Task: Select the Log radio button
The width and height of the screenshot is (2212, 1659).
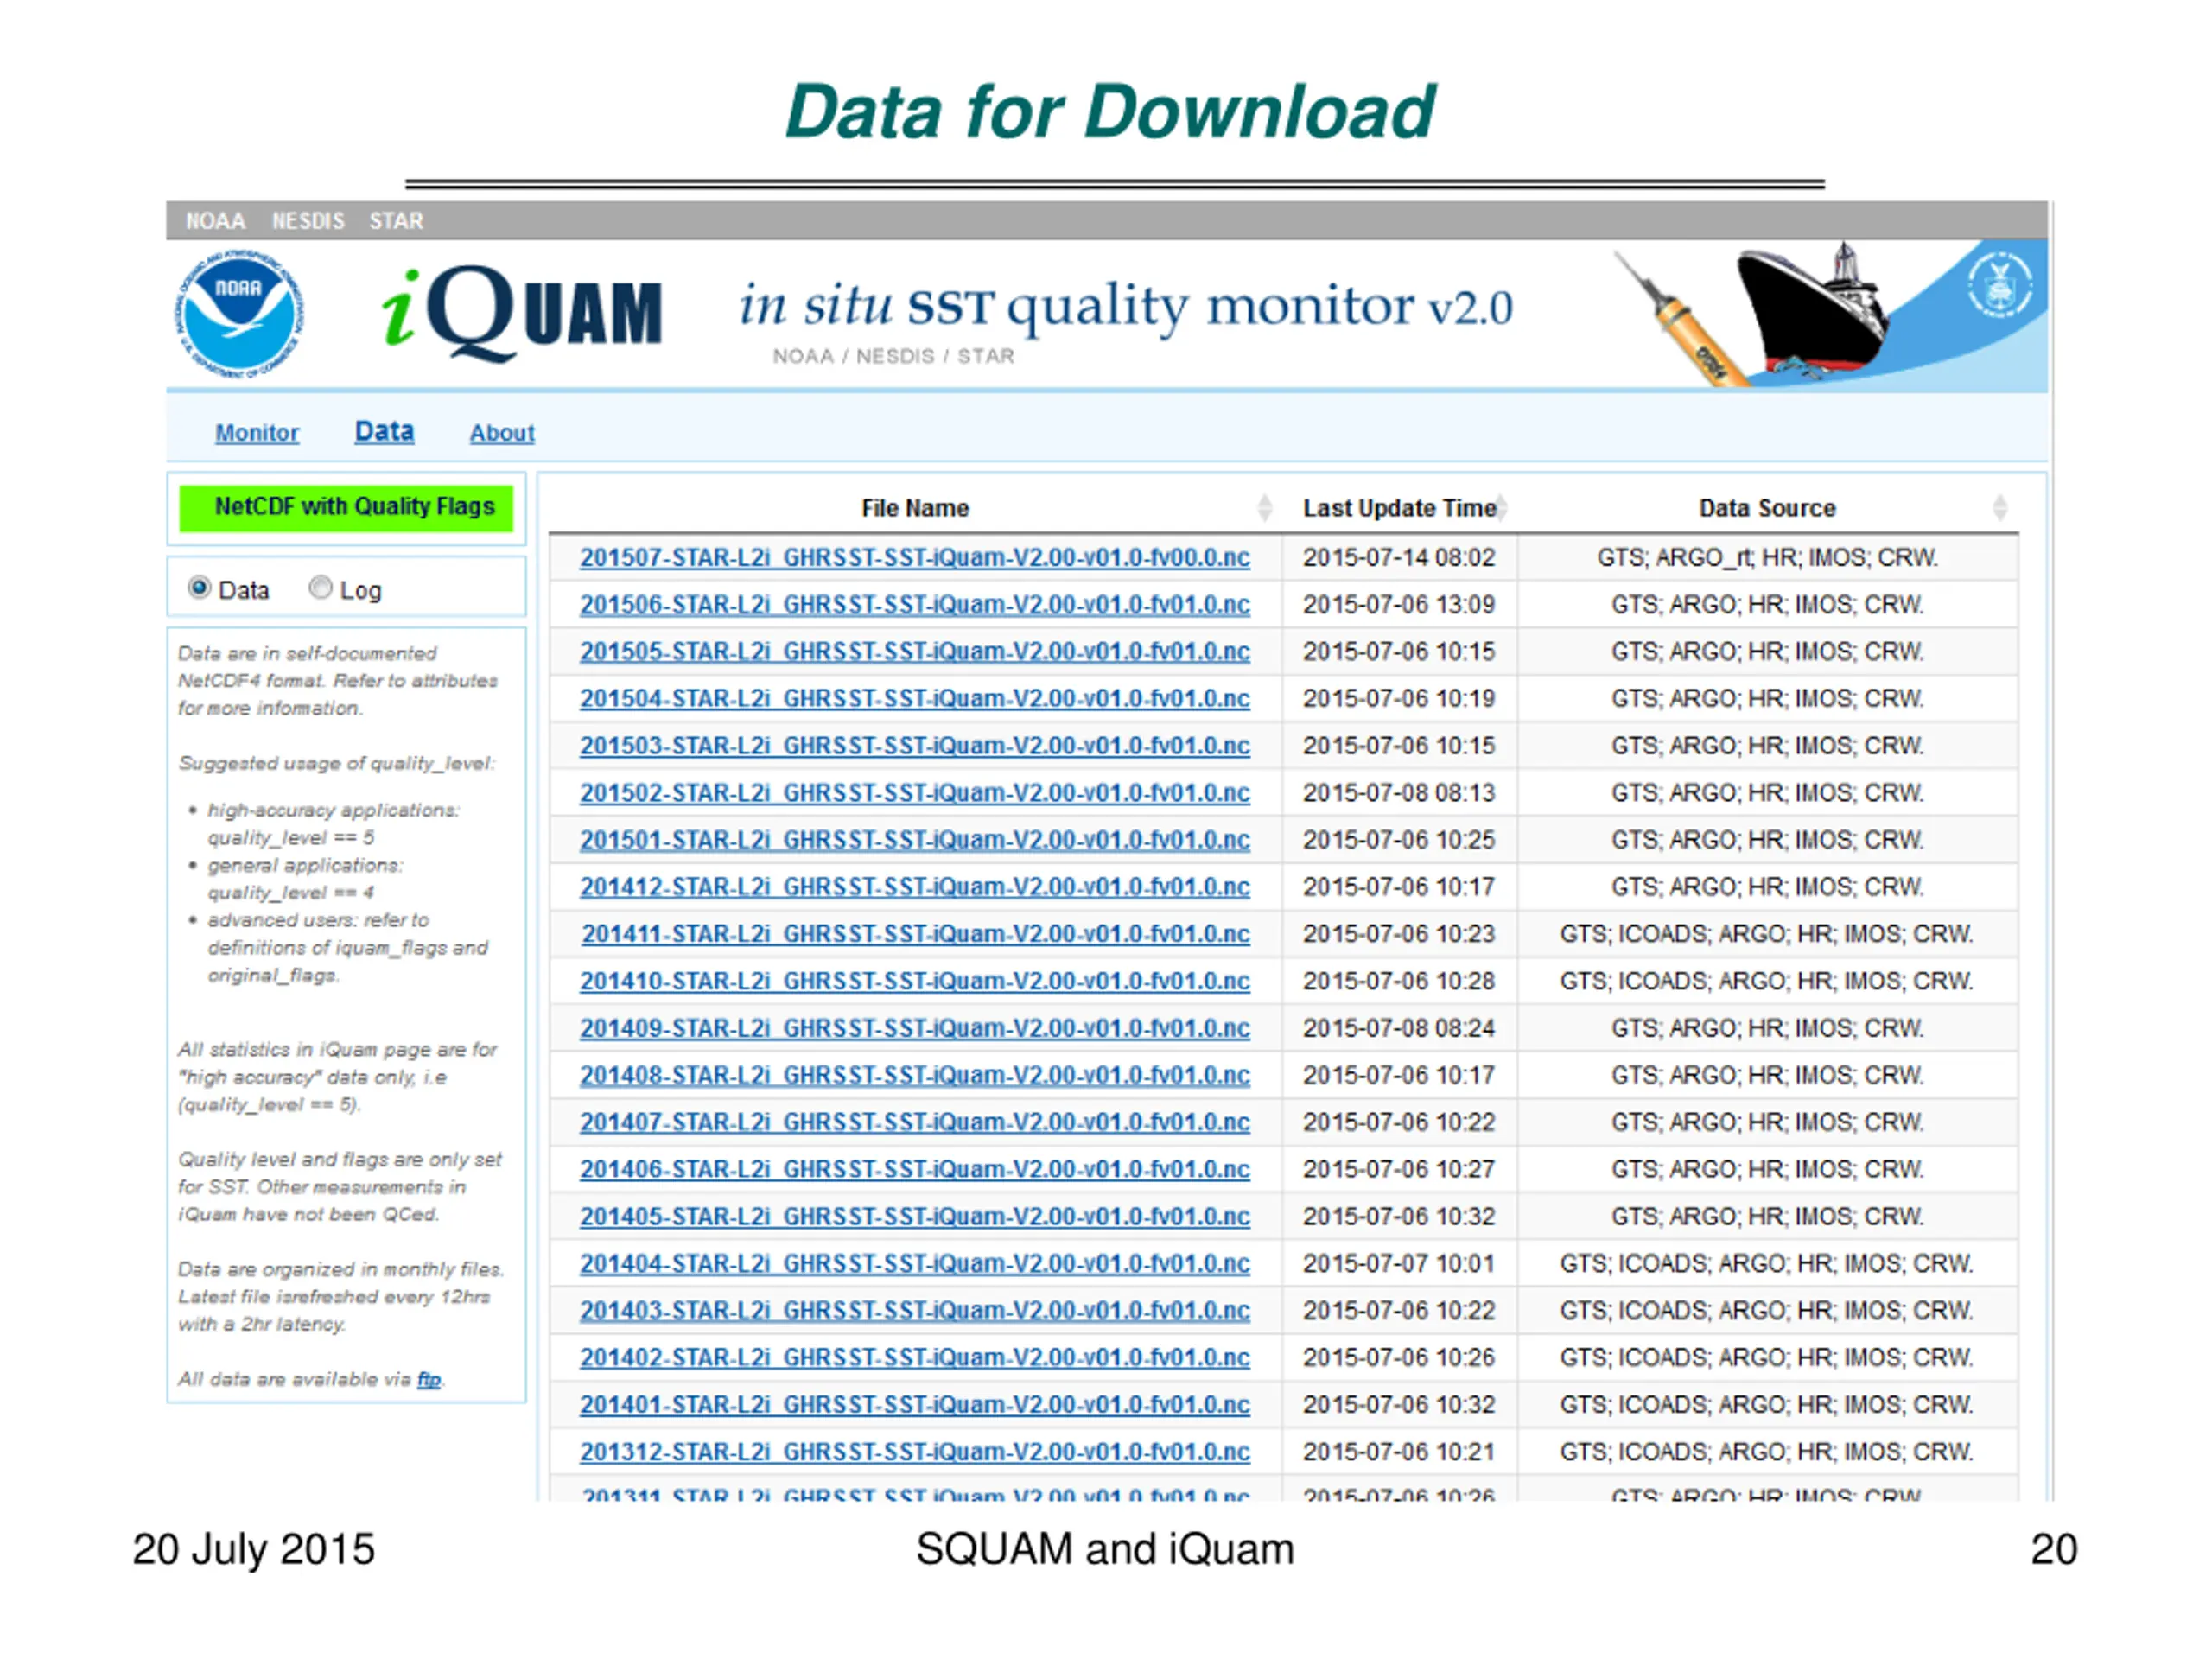Action: click(x=320, y=588)
